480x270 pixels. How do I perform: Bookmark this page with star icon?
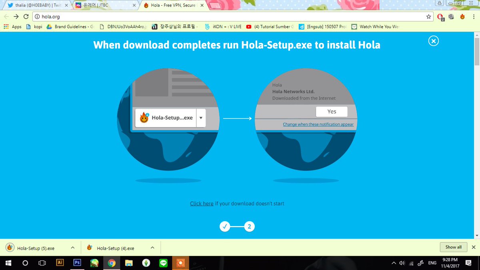[x=428, y=16]
